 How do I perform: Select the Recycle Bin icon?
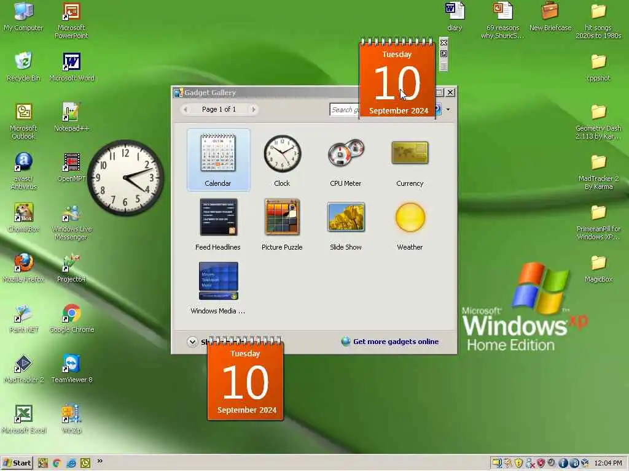(x=23, y=67)
